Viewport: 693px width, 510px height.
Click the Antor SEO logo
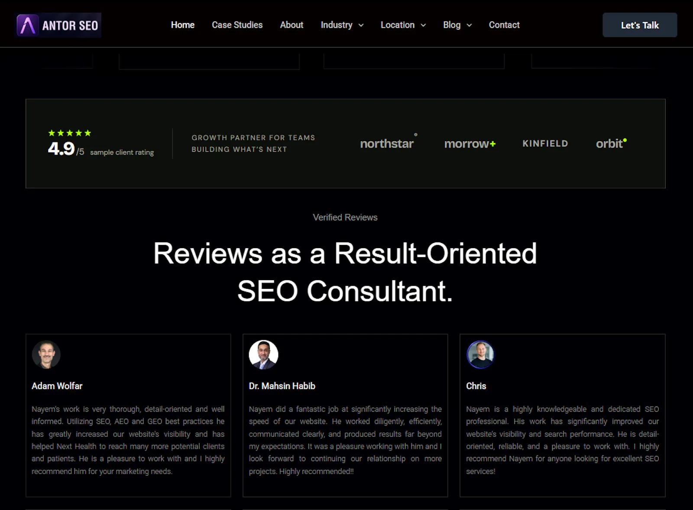(x=58, y=25)
